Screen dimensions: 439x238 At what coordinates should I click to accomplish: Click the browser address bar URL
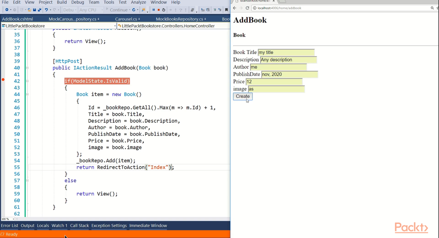(x=279, y=8)
